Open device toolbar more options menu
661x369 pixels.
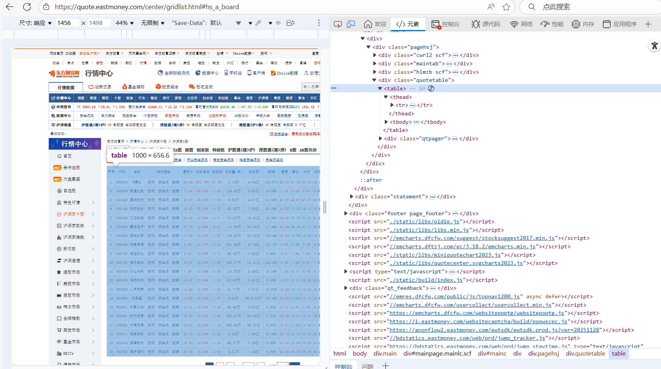point(319,23)
